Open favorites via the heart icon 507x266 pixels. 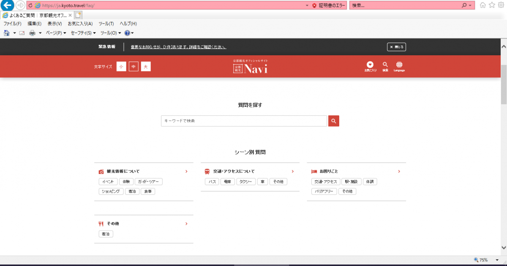[x=370, y=65]
